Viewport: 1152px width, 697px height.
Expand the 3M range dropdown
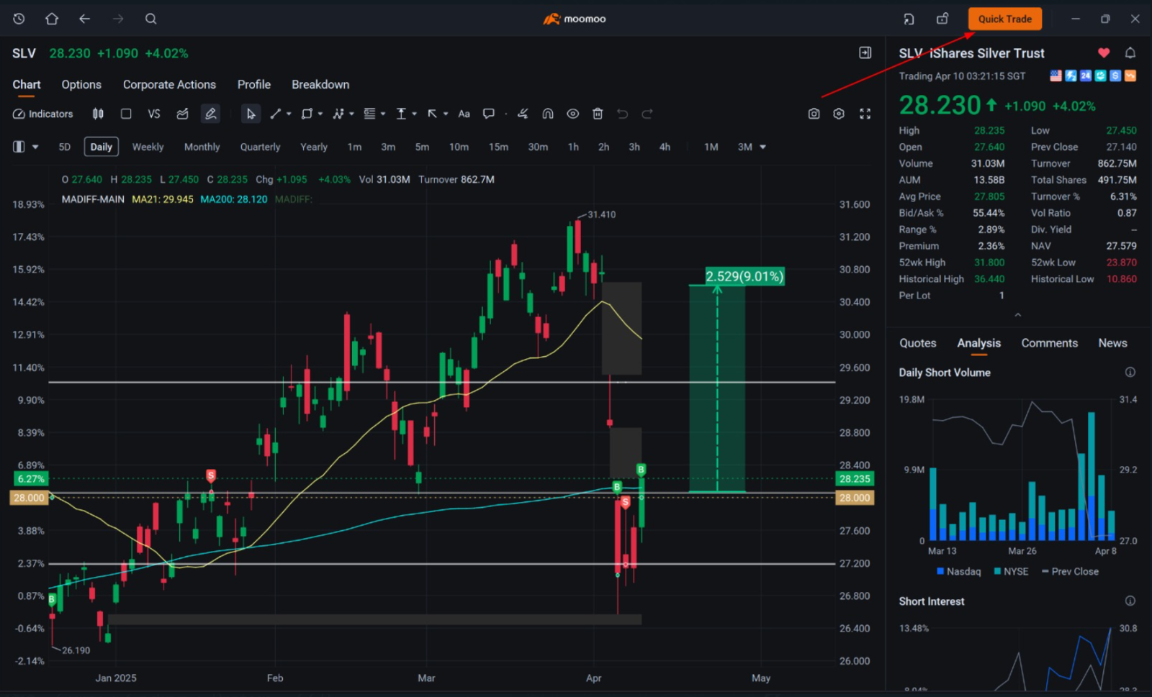coord(762,147)
